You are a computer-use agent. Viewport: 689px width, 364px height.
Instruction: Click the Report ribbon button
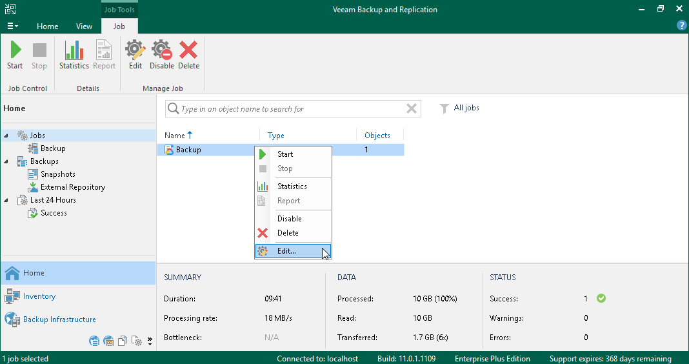[104, 55]
